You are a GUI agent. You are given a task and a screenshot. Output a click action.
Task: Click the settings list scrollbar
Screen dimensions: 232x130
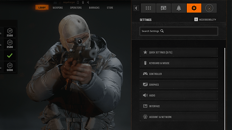click(225, 88)
